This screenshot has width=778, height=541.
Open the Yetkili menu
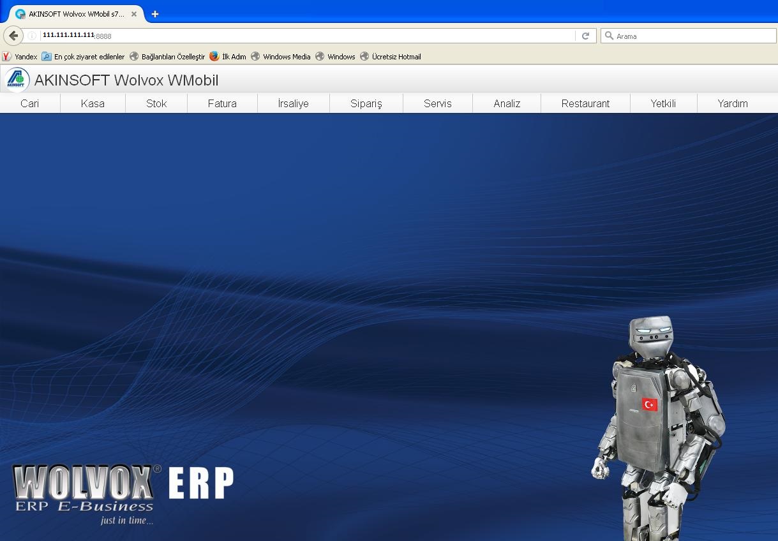coord(663,103)
